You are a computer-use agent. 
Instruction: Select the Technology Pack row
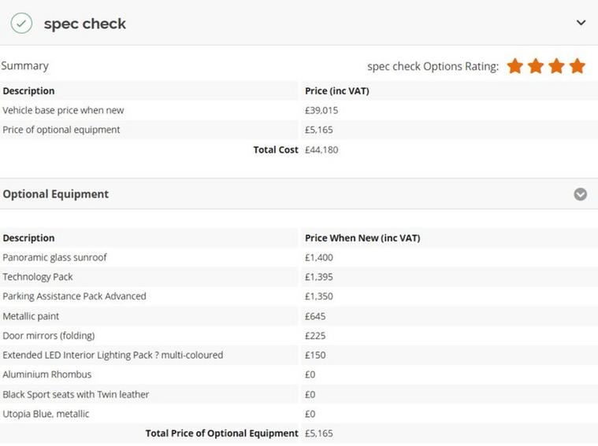(x=299, y=277)
